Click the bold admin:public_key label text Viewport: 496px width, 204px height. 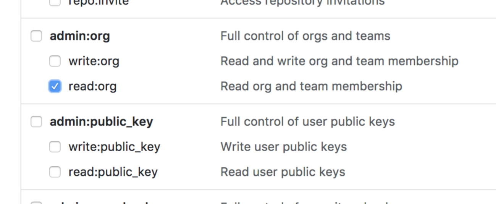pyautogui.click(x=101, y=122)
